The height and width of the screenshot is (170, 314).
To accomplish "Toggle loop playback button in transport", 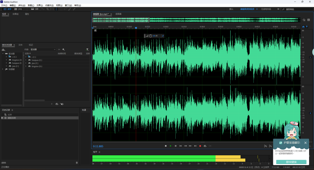I will (x=205, y=146).
